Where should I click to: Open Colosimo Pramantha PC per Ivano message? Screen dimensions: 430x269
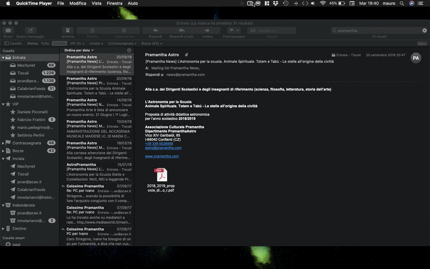(97, 236)
